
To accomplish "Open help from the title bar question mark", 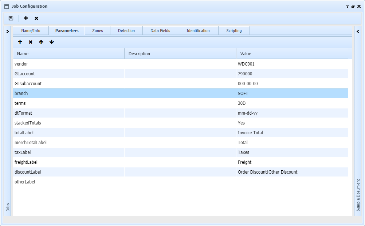I will tap(347, 7).
